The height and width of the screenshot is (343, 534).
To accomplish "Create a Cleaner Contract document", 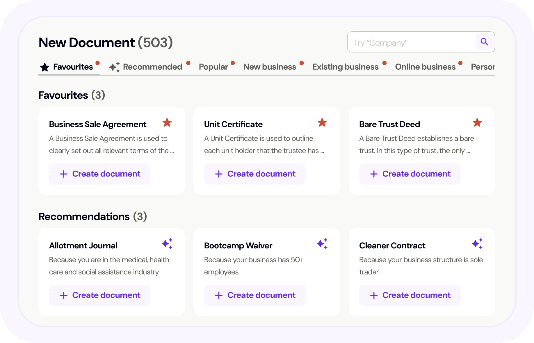I will click(x=410, y=295).
